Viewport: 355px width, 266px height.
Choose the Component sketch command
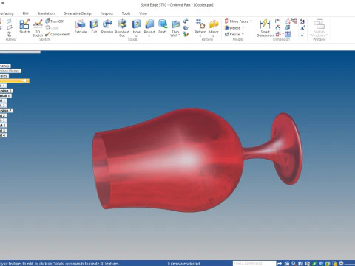[57, 34]
